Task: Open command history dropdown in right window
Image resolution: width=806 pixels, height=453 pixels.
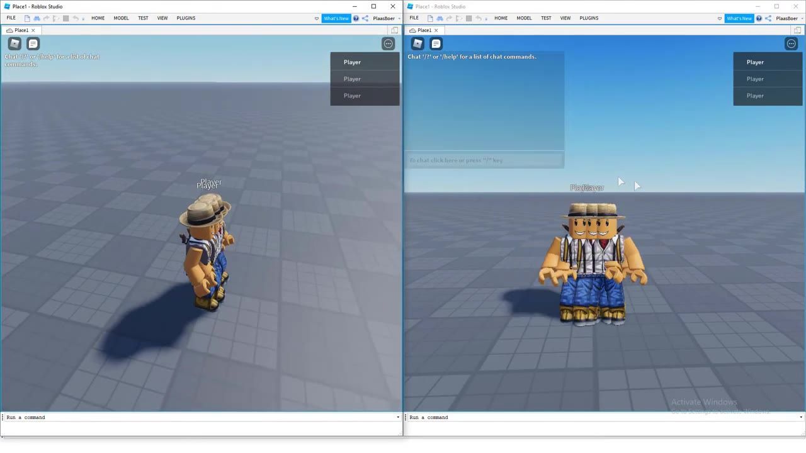Action: click(x=801, y=417)
